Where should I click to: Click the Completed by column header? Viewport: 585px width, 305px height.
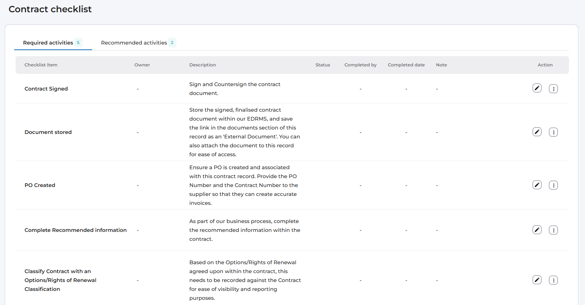point(360,65)
